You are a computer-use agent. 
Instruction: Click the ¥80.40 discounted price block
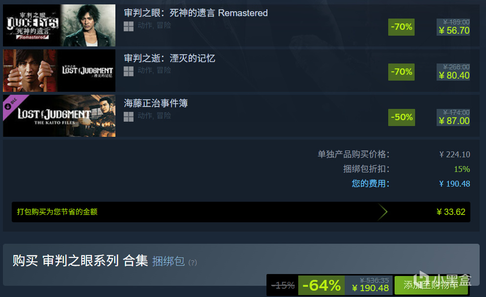453,72
